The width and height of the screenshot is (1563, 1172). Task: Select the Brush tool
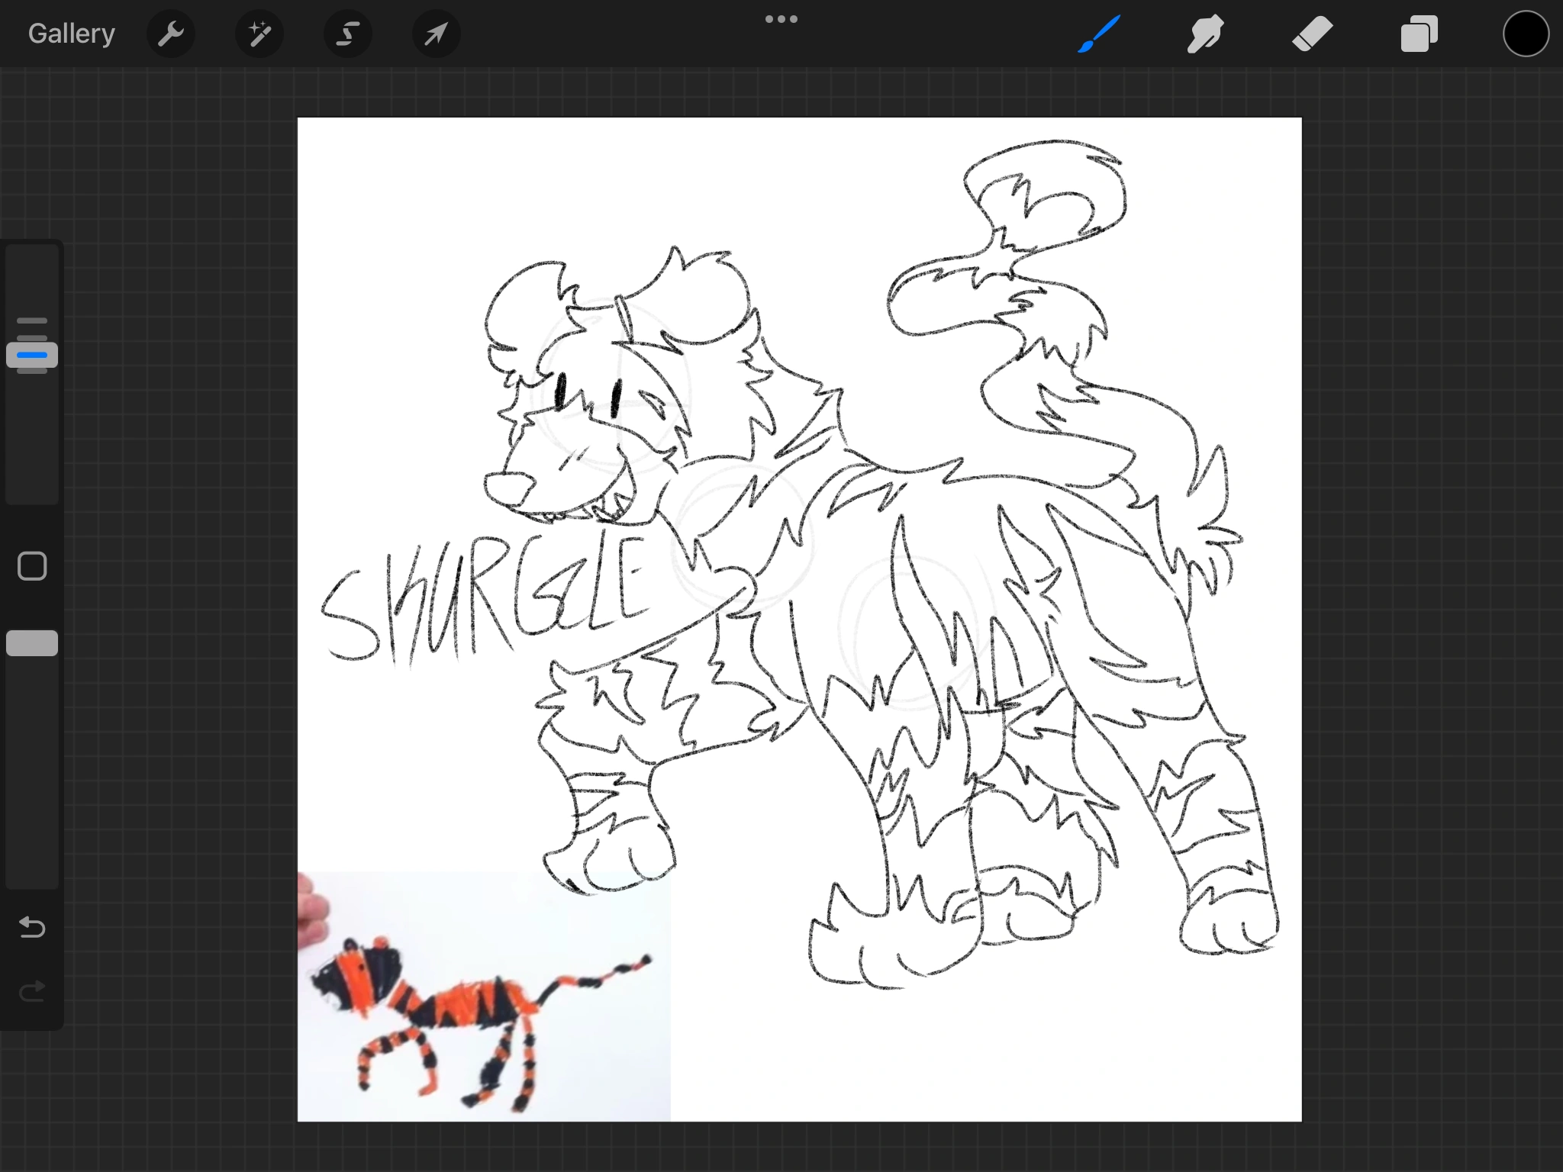click(x=1099, y=34)
